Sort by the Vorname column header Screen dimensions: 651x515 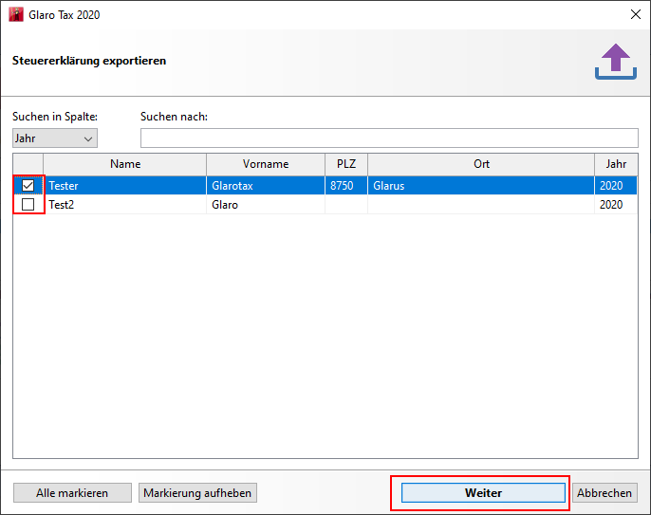click(x=266, y=164)
